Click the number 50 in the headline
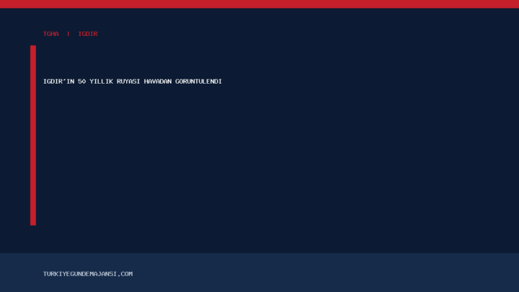519x292 pixels. tap(82, 81)
